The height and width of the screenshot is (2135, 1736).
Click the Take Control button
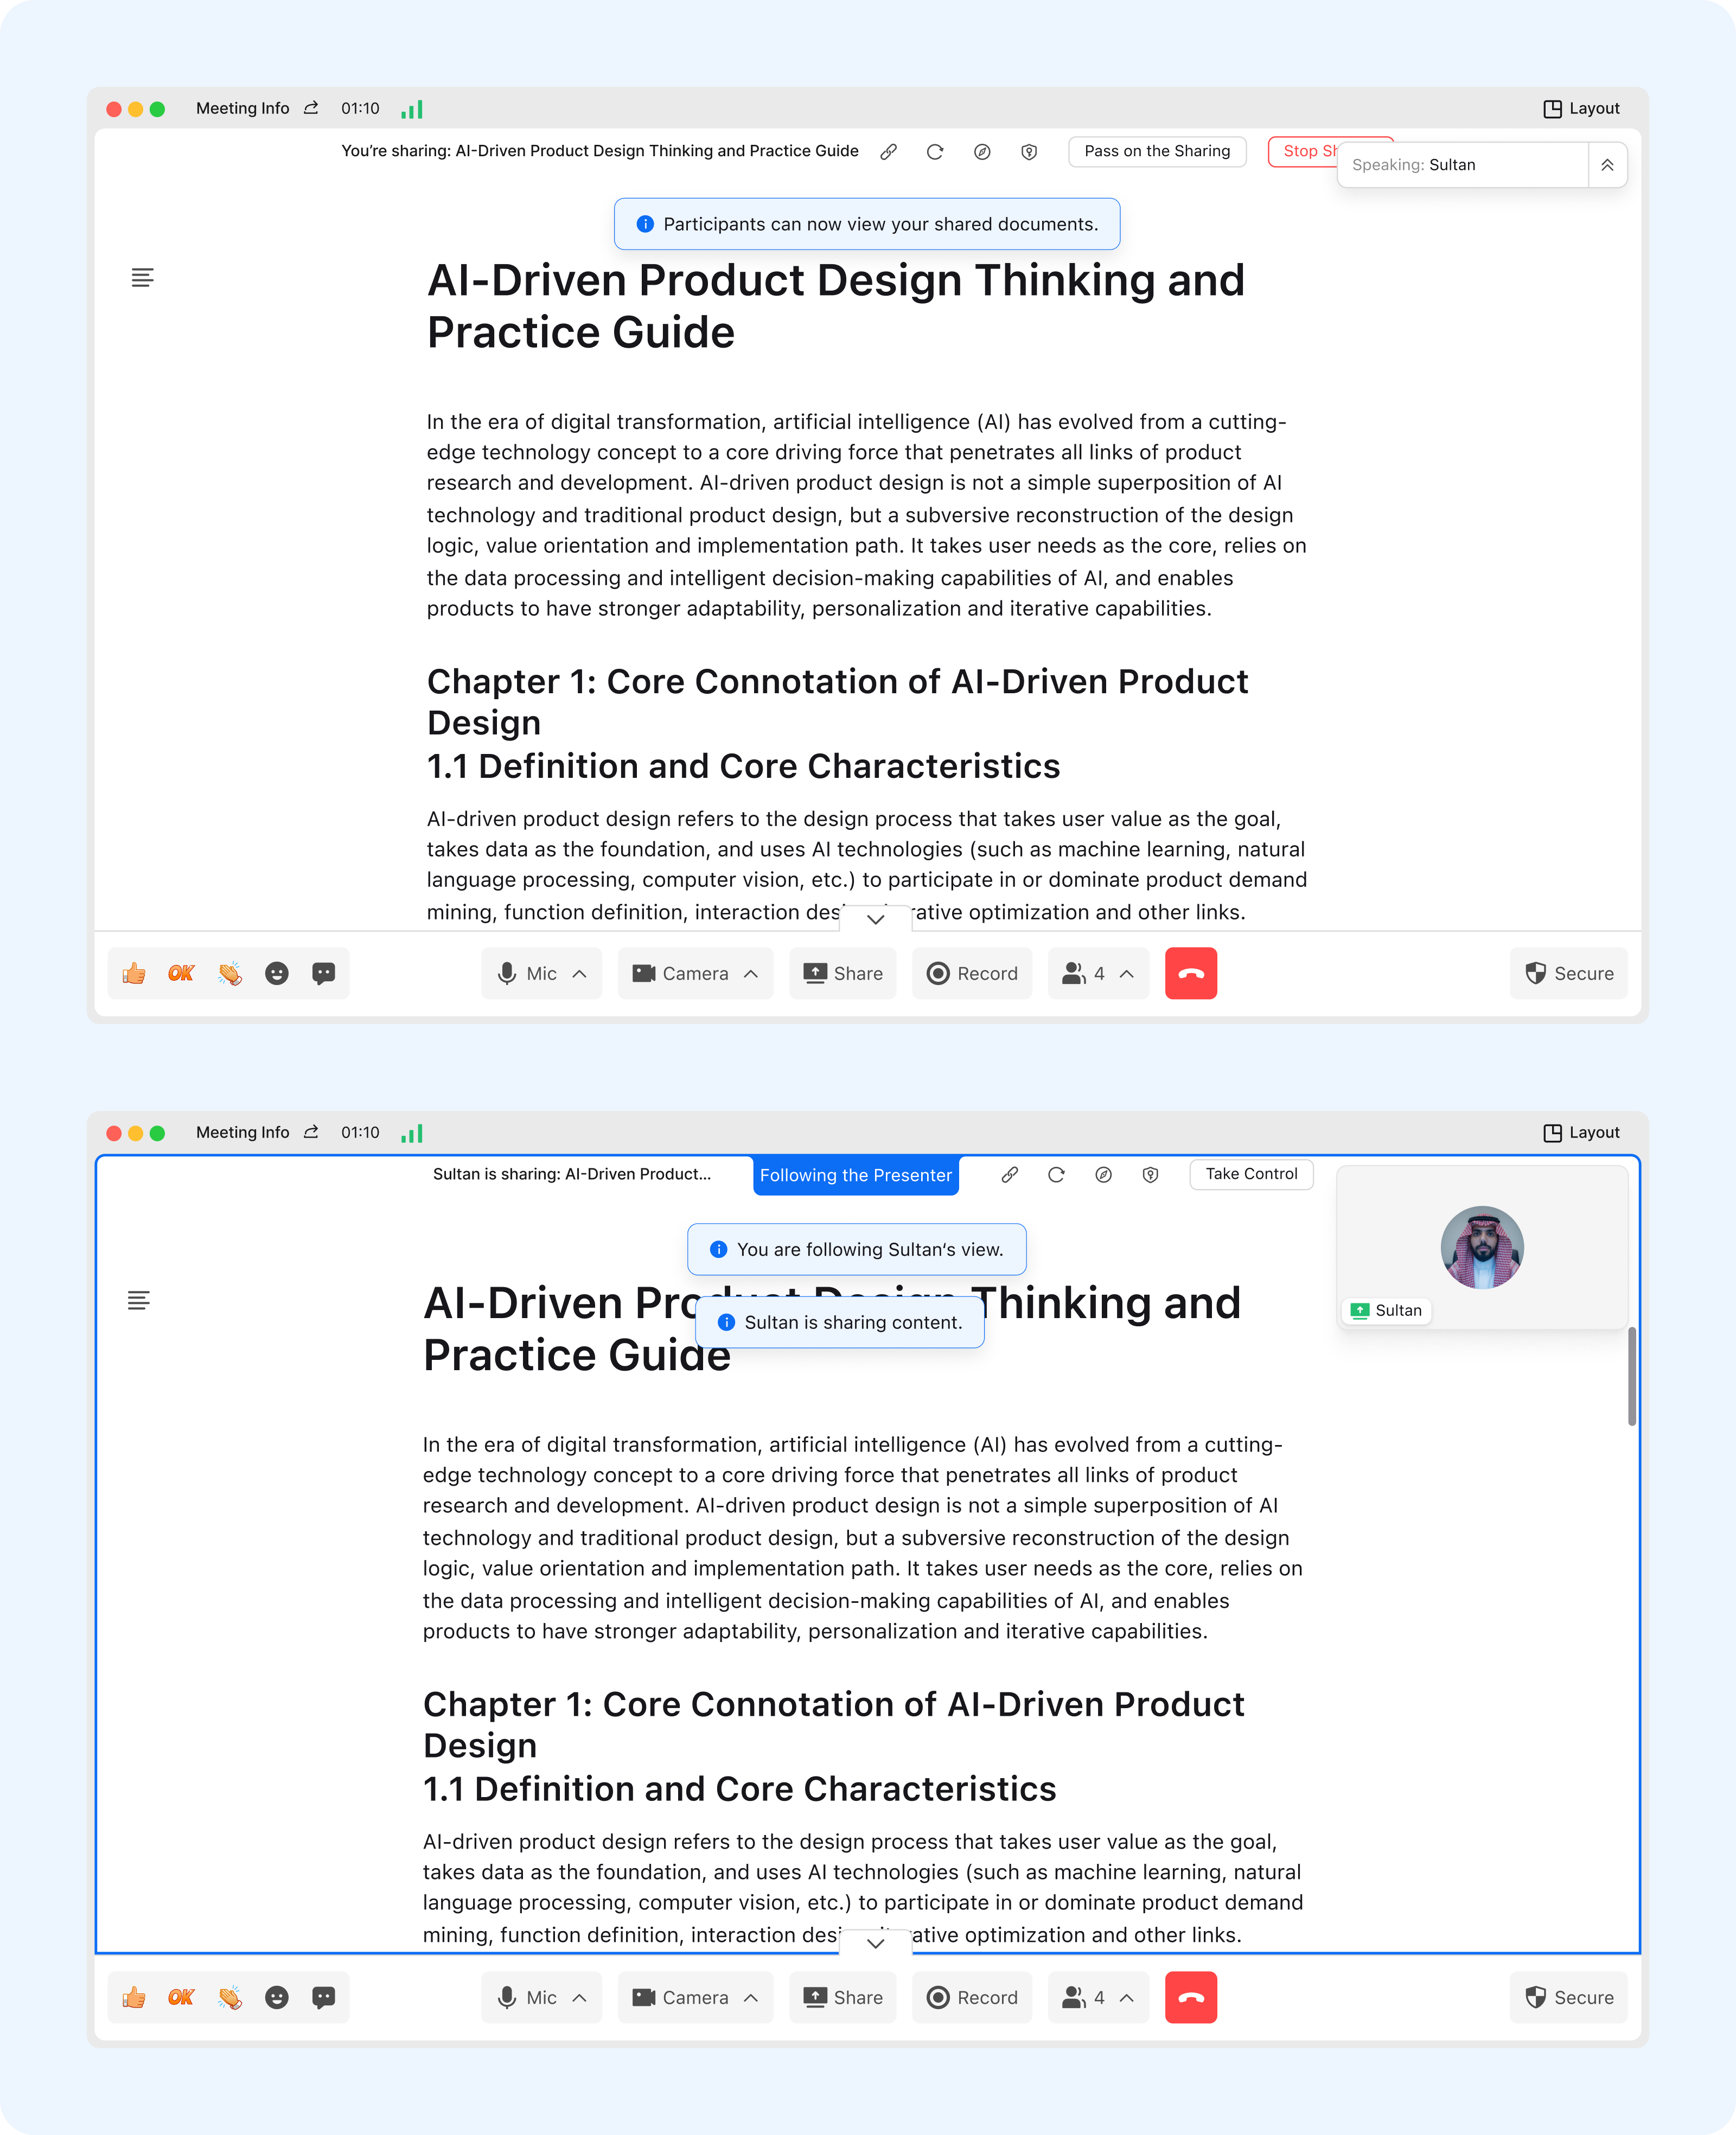pos(1250,1174)
